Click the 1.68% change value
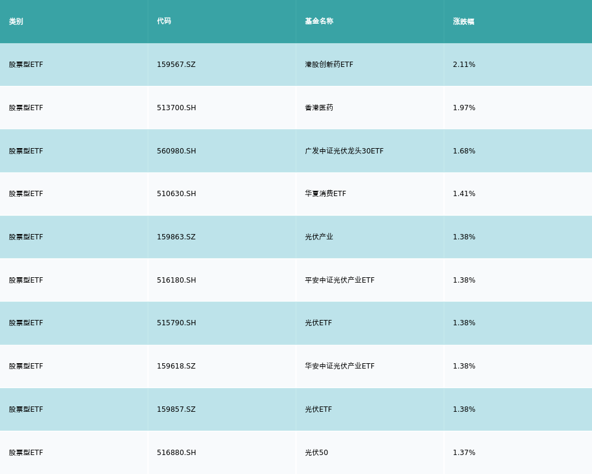The width and height of the screenshot is (592, 474). [464, 151]
